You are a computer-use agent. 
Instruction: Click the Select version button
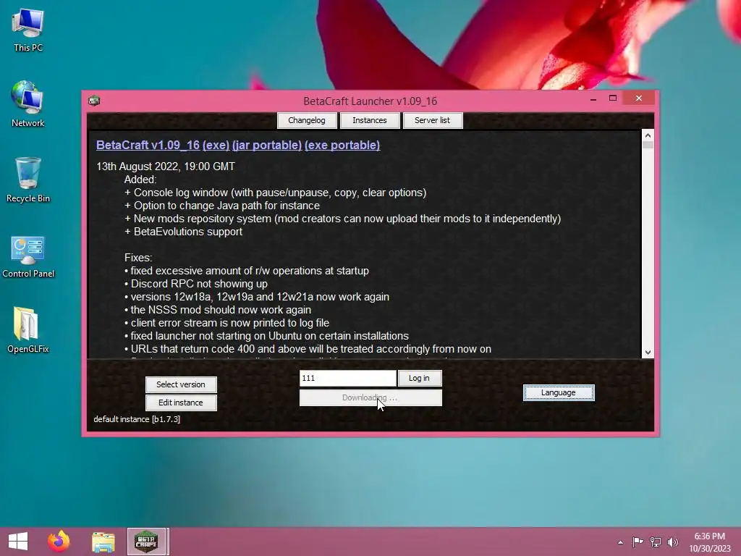[181, 384]
